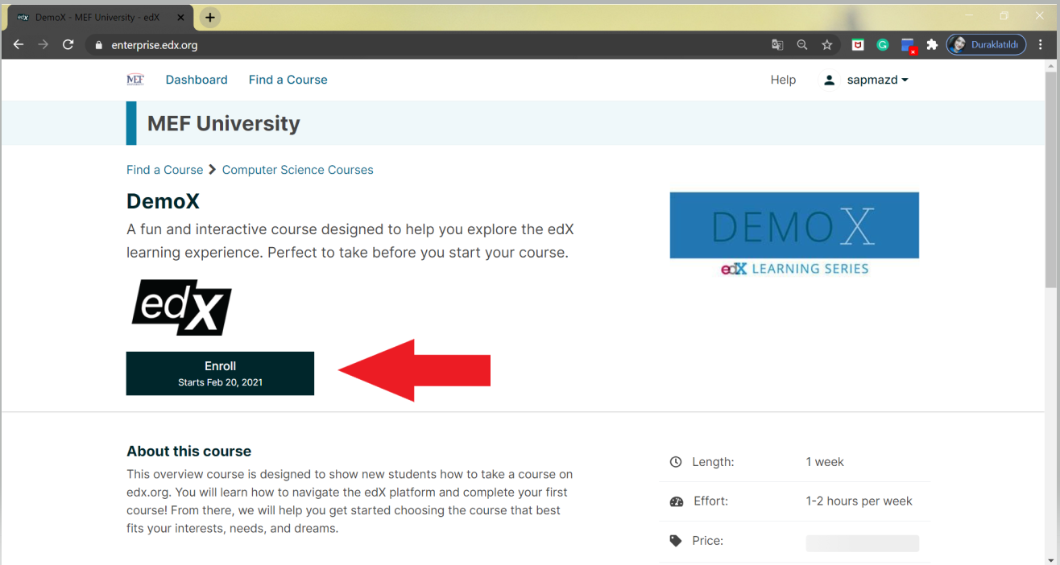Click the Enroll button
The image size is (1060, 565).
point(220,373)
